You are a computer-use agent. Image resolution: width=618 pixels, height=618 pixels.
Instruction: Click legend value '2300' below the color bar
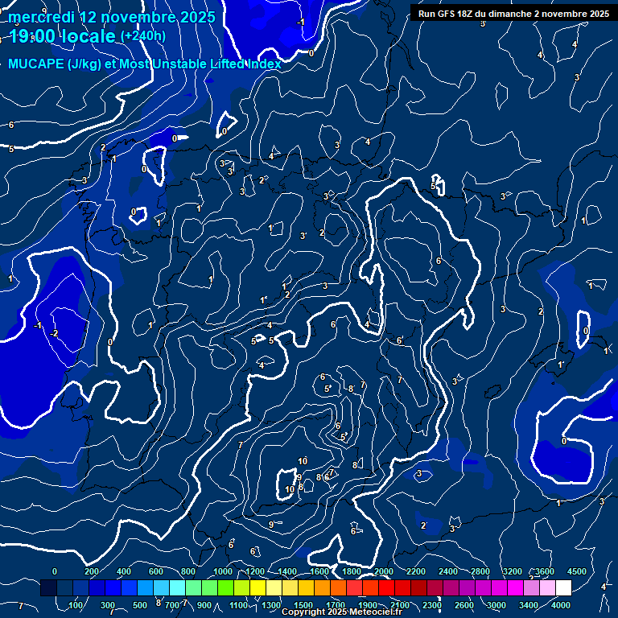click(431, 605)
